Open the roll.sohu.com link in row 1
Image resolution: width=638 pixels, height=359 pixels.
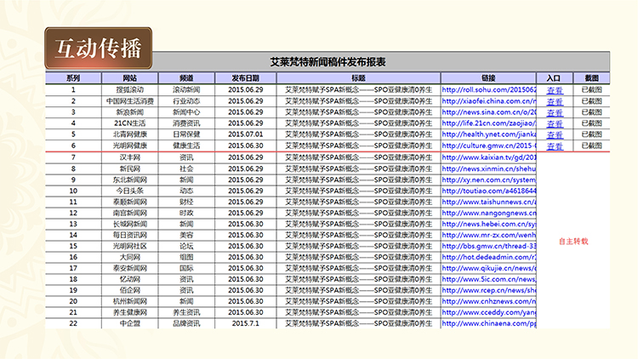coord(489,89)
